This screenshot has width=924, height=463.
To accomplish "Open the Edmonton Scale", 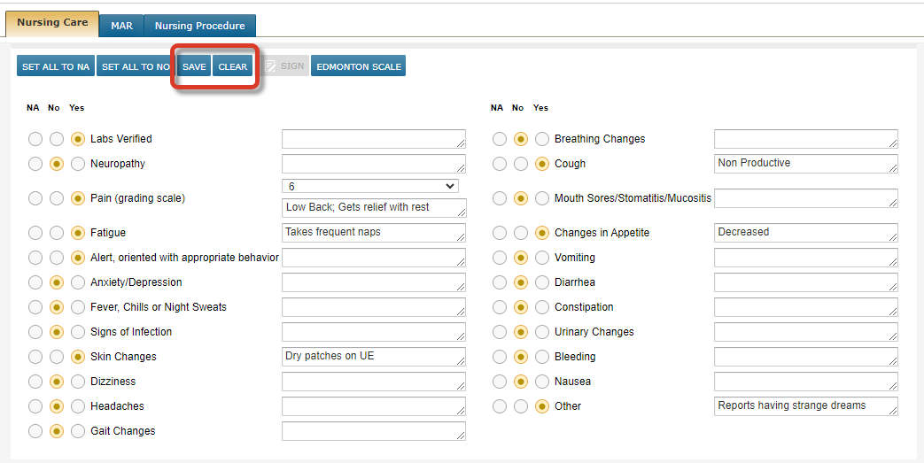I will [359, 66].
